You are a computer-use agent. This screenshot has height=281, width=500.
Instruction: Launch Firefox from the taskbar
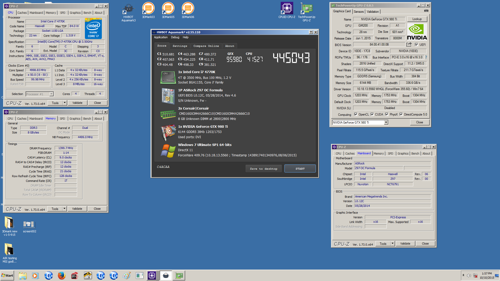pos(61,276)
